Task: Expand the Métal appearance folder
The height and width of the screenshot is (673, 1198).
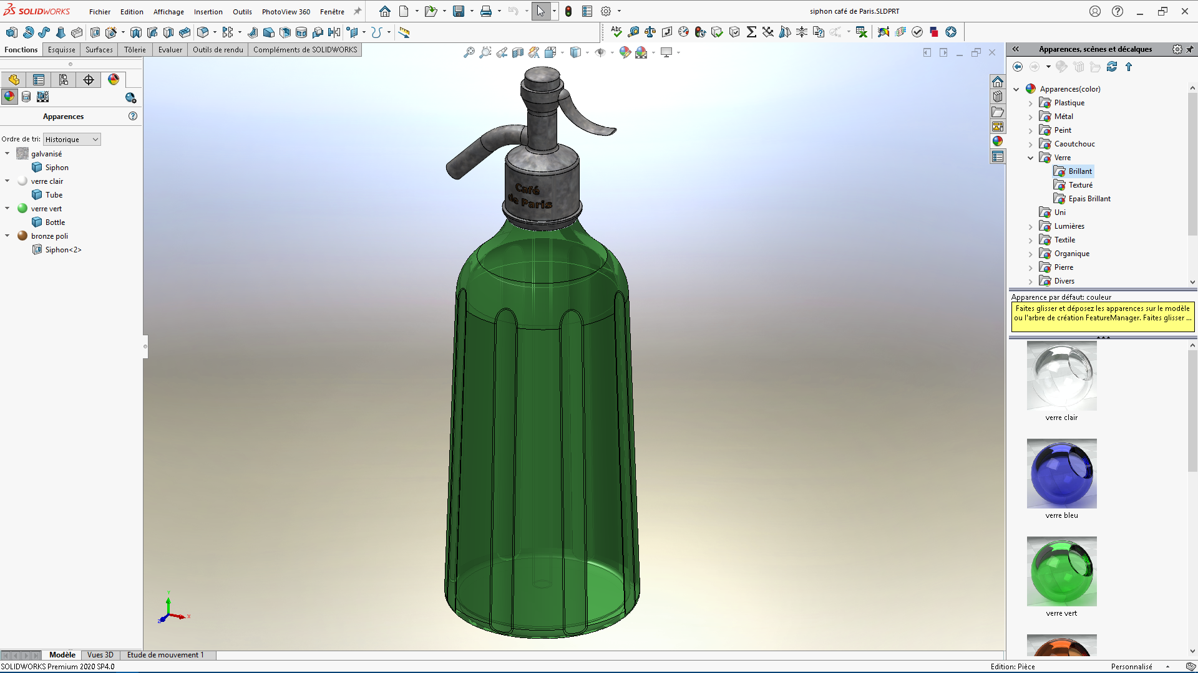Action: 1031,117
